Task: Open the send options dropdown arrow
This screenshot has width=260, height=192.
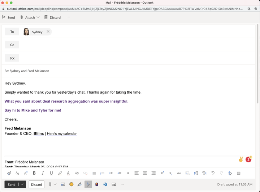Action: pos(22,184)
